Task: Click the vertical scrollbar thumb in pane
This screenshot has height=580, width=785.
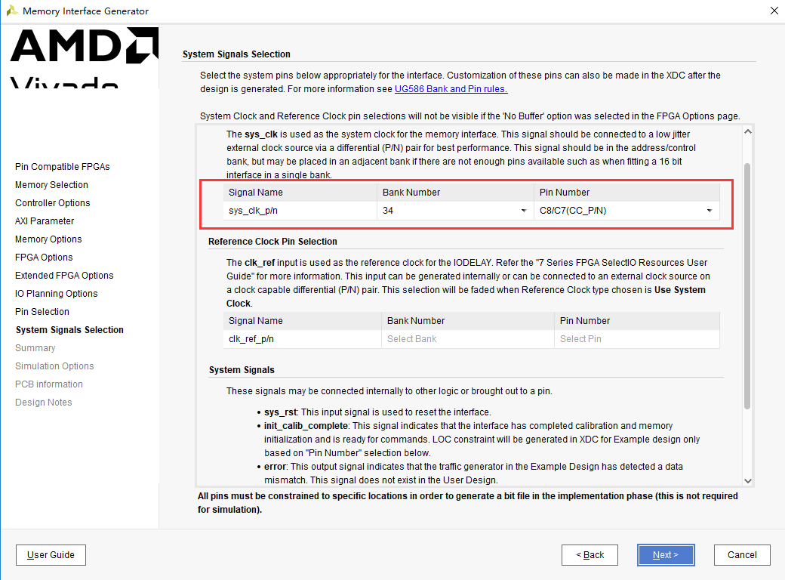Action: click(747, 286)
